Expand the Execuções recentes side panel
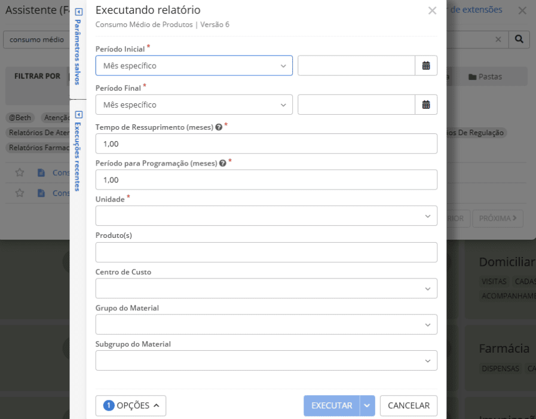This screenshot has width=536, height=419. point(78,114)
